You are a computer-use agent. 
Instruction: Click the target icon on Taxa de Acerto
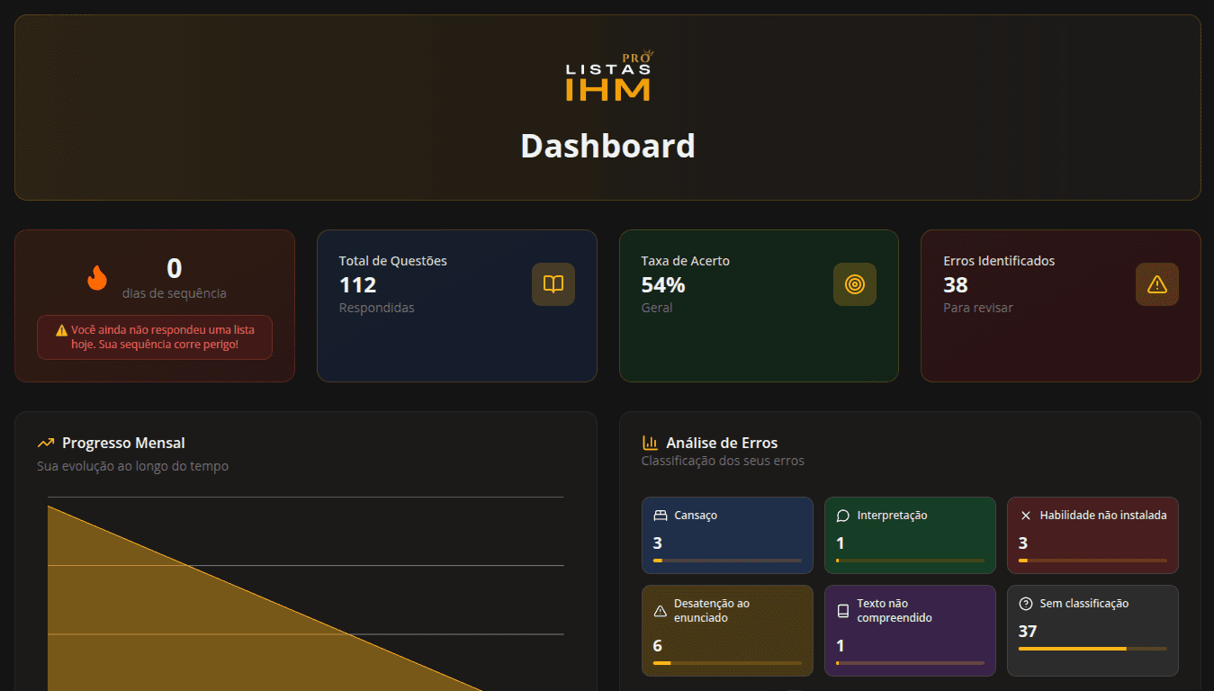854,283
